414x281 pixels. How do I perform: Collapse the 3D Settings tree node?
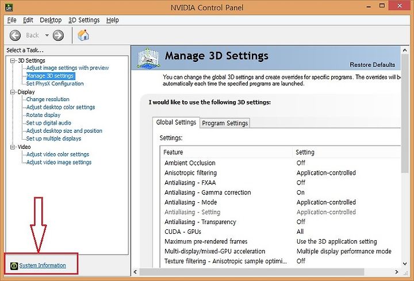[x=13, y=61]
